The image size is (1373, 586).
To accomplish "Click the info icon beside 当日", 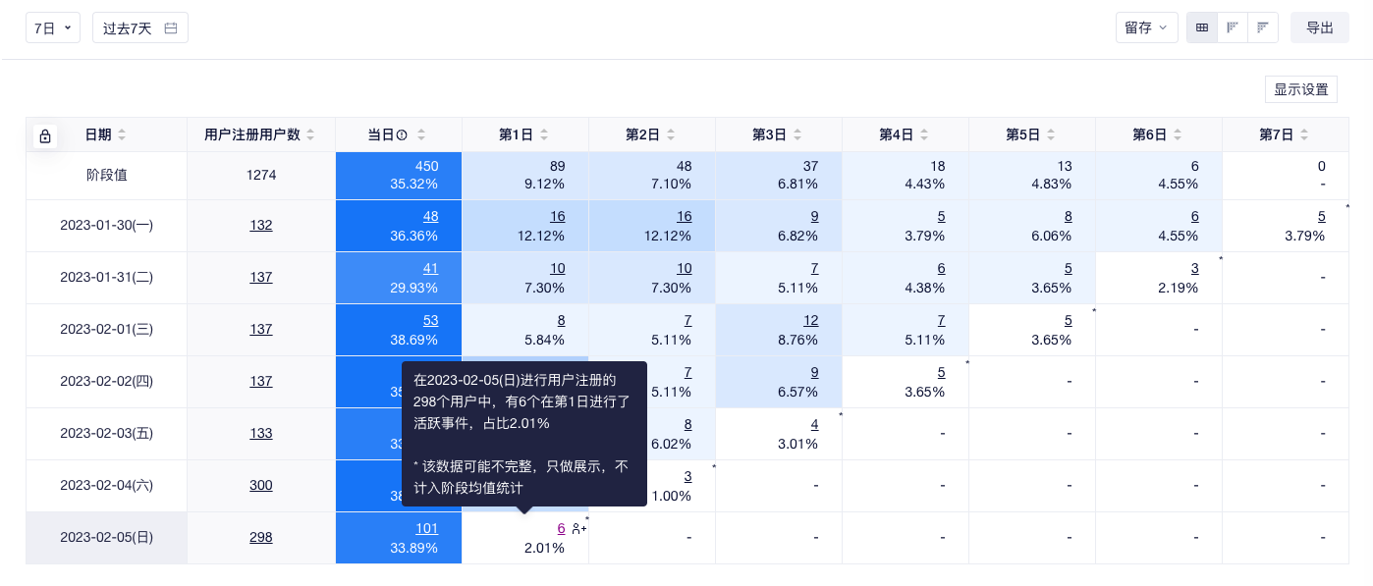I will pyautogui.click(x=402, y=135).
